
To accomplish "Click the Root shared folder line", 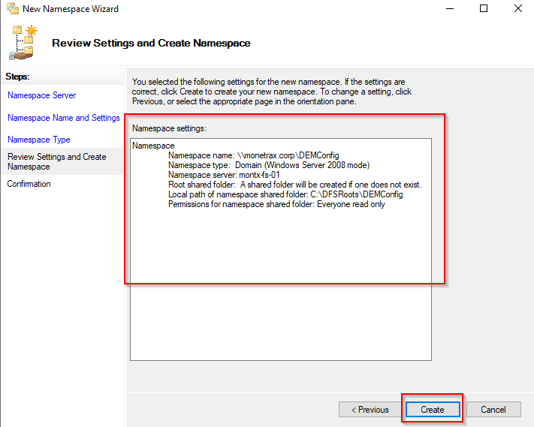I will pos(294,185).
